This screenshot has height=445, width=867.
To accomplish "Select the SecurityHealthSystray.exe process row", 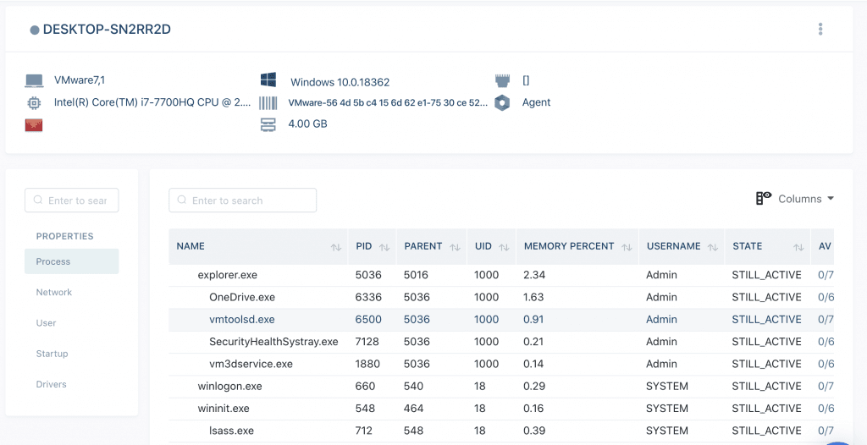I will (x=501, y=342).
